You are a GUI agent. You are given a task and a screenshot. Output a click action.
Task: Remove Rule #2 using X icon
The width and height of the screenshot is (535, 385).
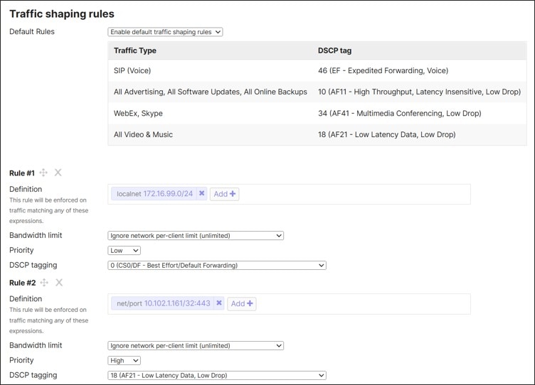coord(59,283)
